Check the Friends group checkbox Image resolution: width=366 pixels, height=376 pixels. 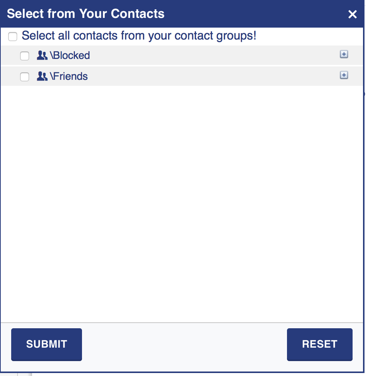click(x=25, y=77)
